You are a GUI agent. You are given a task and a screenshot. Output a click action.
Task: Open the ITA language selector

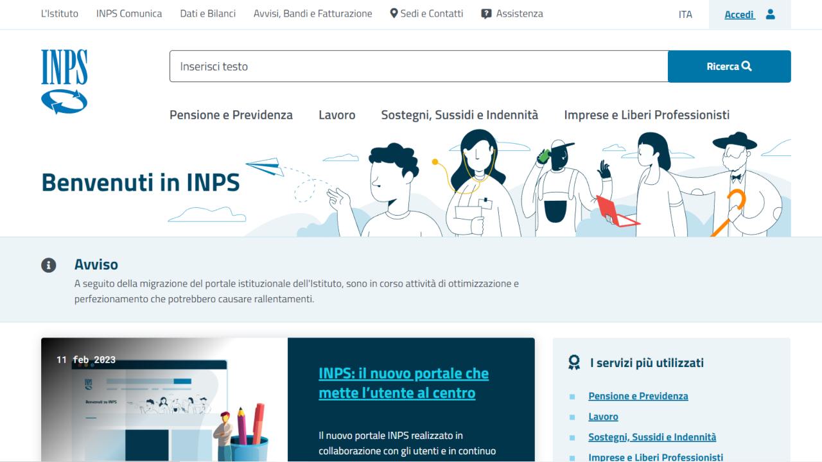click(685, 14)
